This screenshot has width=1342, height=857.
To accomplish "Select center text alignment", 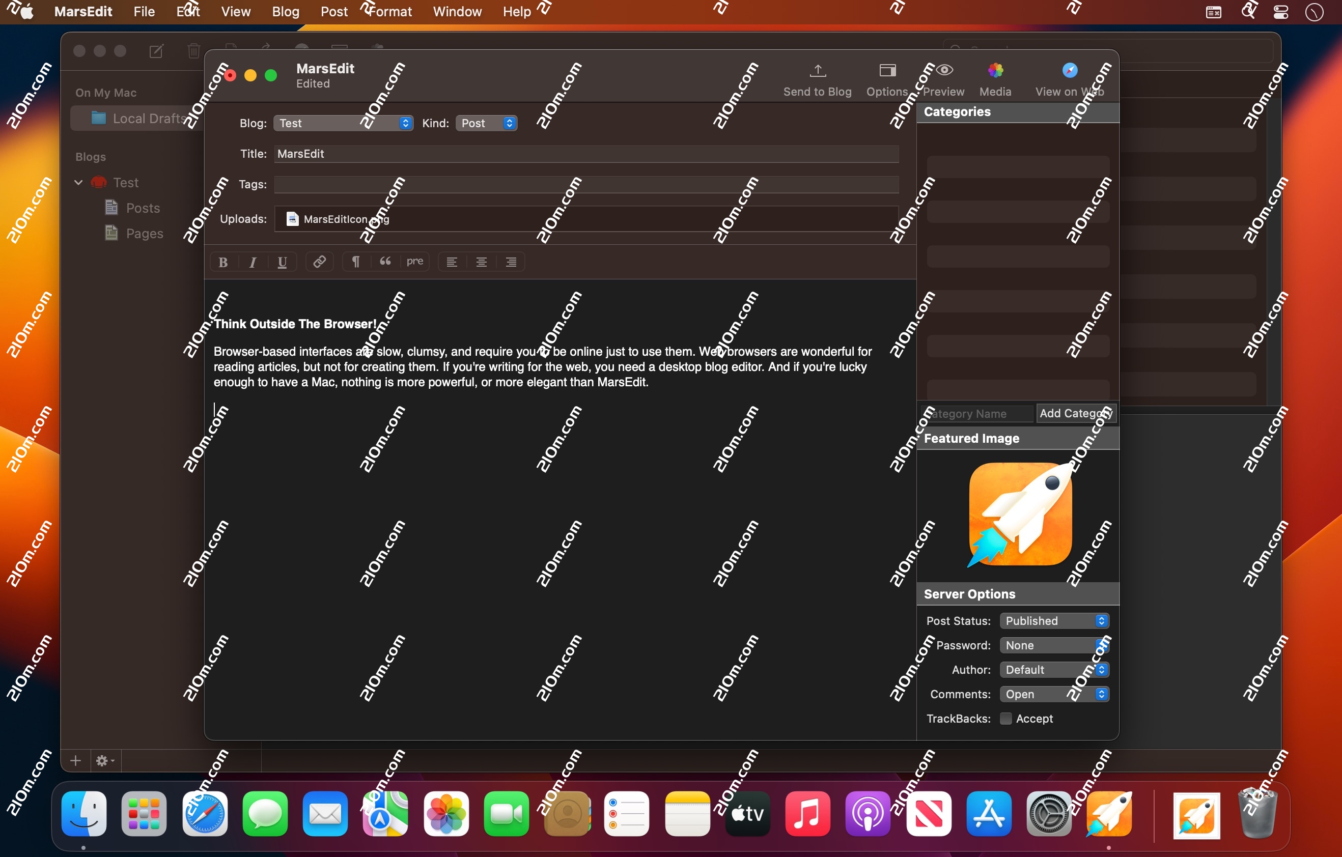I will click(x=482, y=262).
